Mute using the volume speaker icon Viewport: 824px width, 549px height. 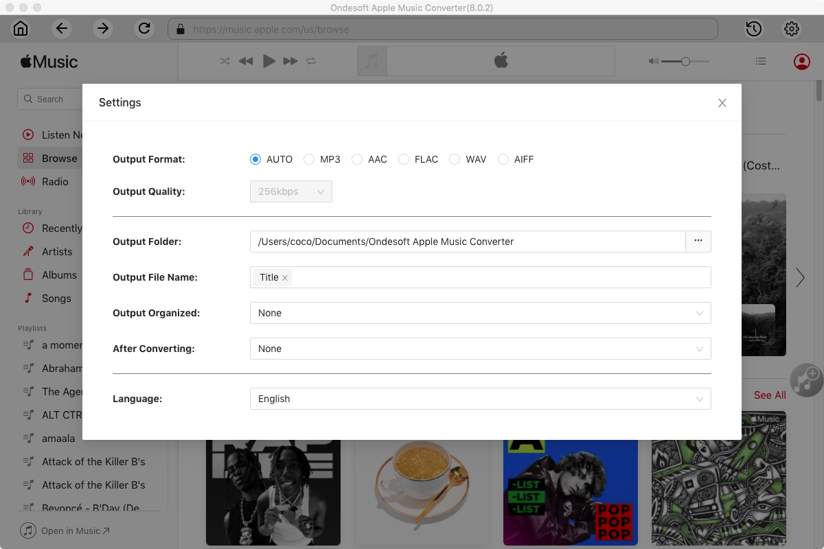click(653, 61)
